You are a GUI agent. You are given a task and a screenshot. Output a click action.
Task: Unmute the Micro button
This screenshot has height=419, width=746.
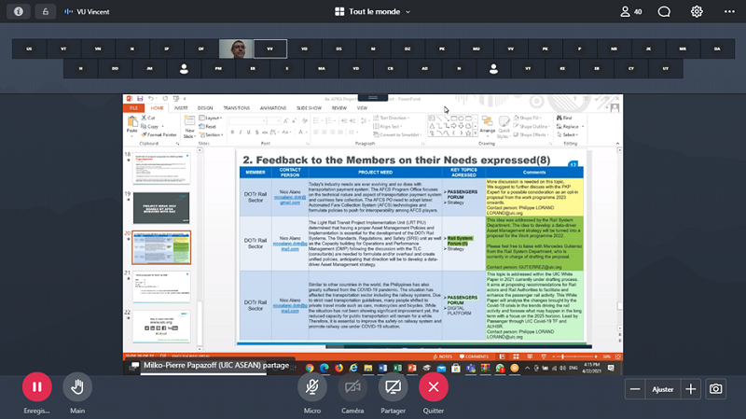click(312, 385)
